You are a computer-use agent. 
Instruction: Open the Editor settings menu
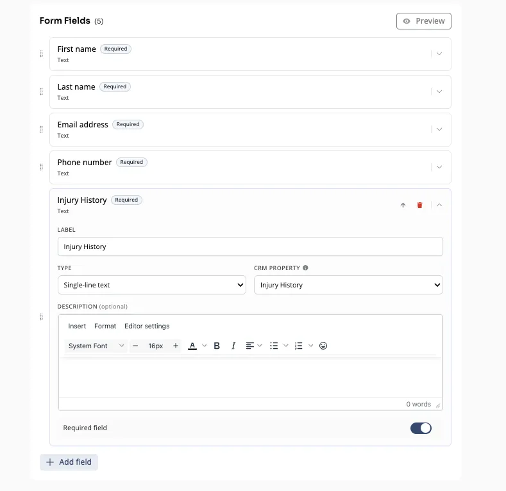pos(147,326)
